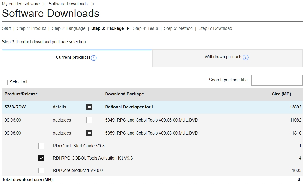Click the RDi RPG COBOL Tools Activation Kit label
Image resolution: width=303 pixels, height=184 pixels.
pyautogui.click(x=93, y=158)
